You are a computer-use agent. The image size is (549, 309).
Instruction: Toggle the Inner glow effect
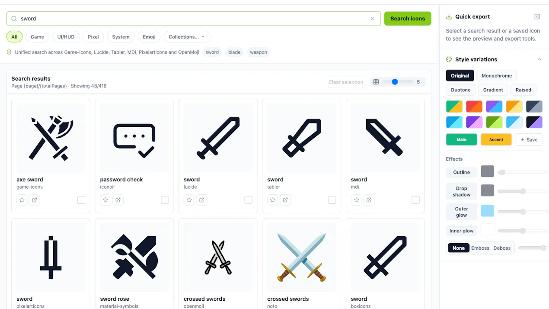(462, 231)
